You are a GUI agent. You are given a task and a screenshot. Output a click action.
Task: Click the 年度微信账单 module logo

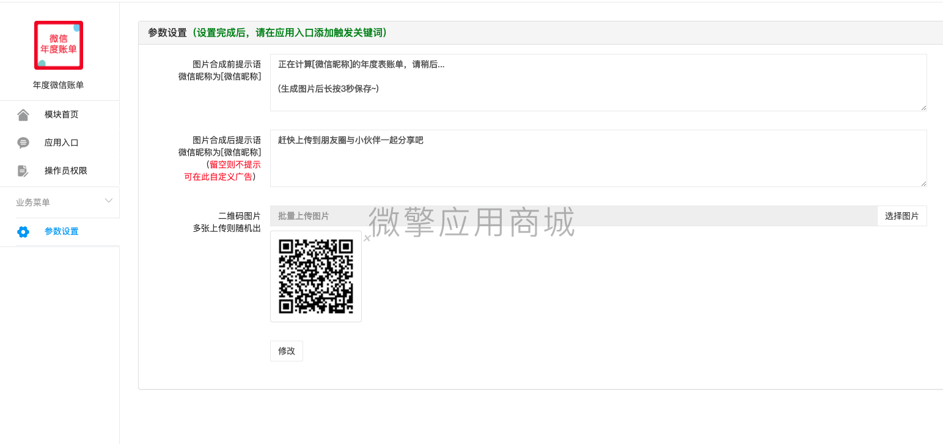click(x=59, y=45)
